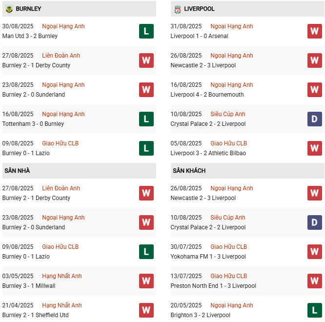Open the Liên Đoàn Anh link dated 27/08/2025 under Burnley

click(x=61, y=56)
